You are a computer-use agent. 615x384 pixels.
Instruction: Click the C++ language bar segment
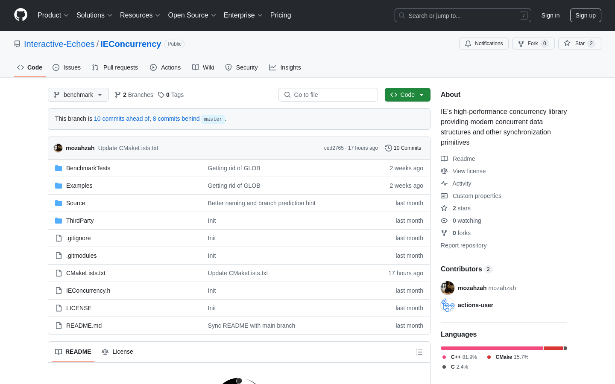tap(492, 348)
